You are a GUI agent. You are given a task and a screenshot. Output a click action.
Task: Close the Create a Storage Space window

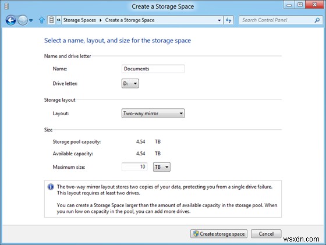315,5
